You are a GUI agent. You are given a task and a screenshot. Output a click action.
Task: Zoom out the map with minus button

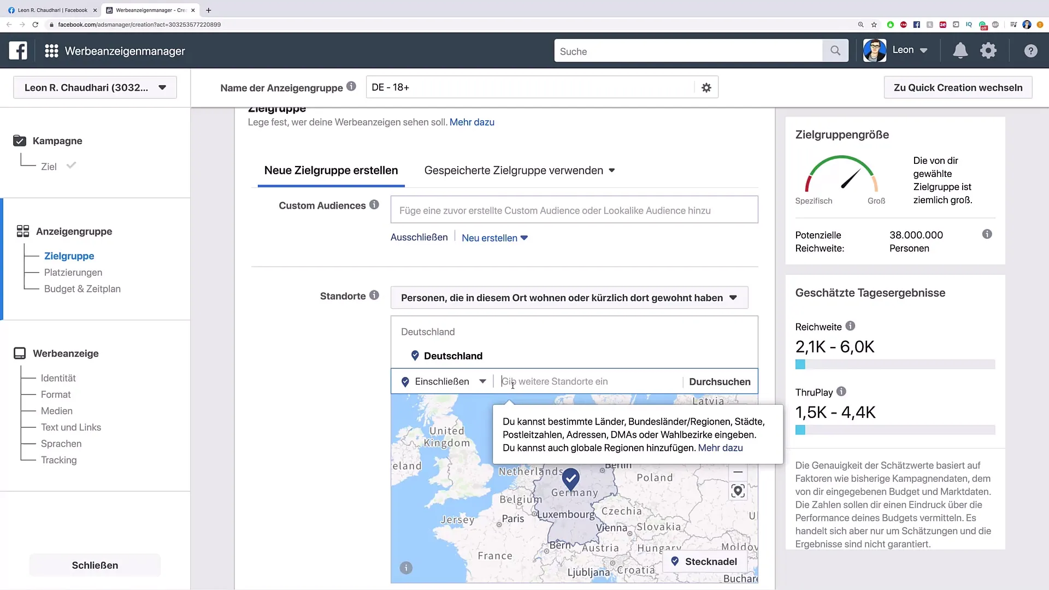coord(738,472)
